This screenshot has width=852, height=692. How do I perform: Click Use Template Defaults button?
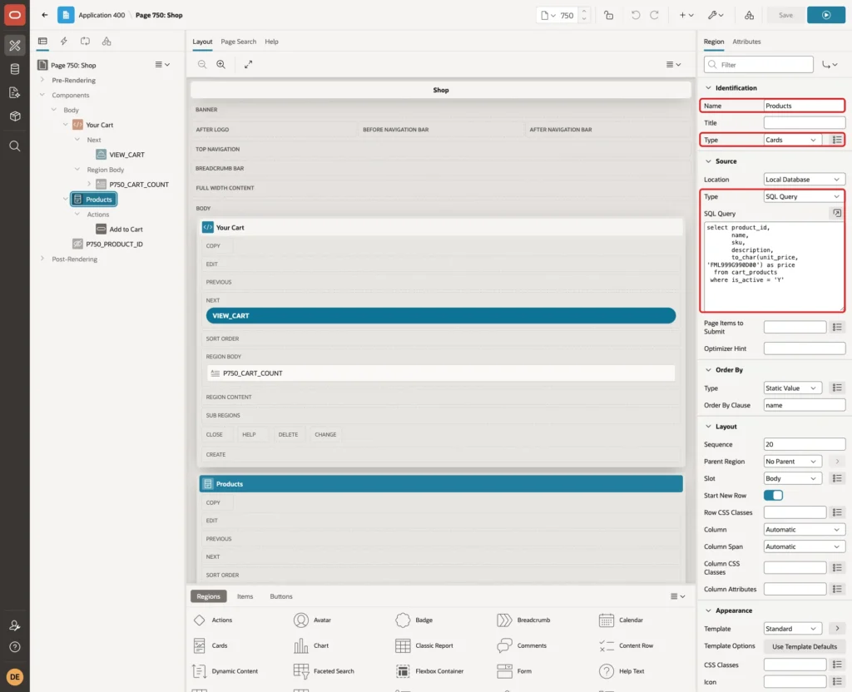click(x=805, y=646)
